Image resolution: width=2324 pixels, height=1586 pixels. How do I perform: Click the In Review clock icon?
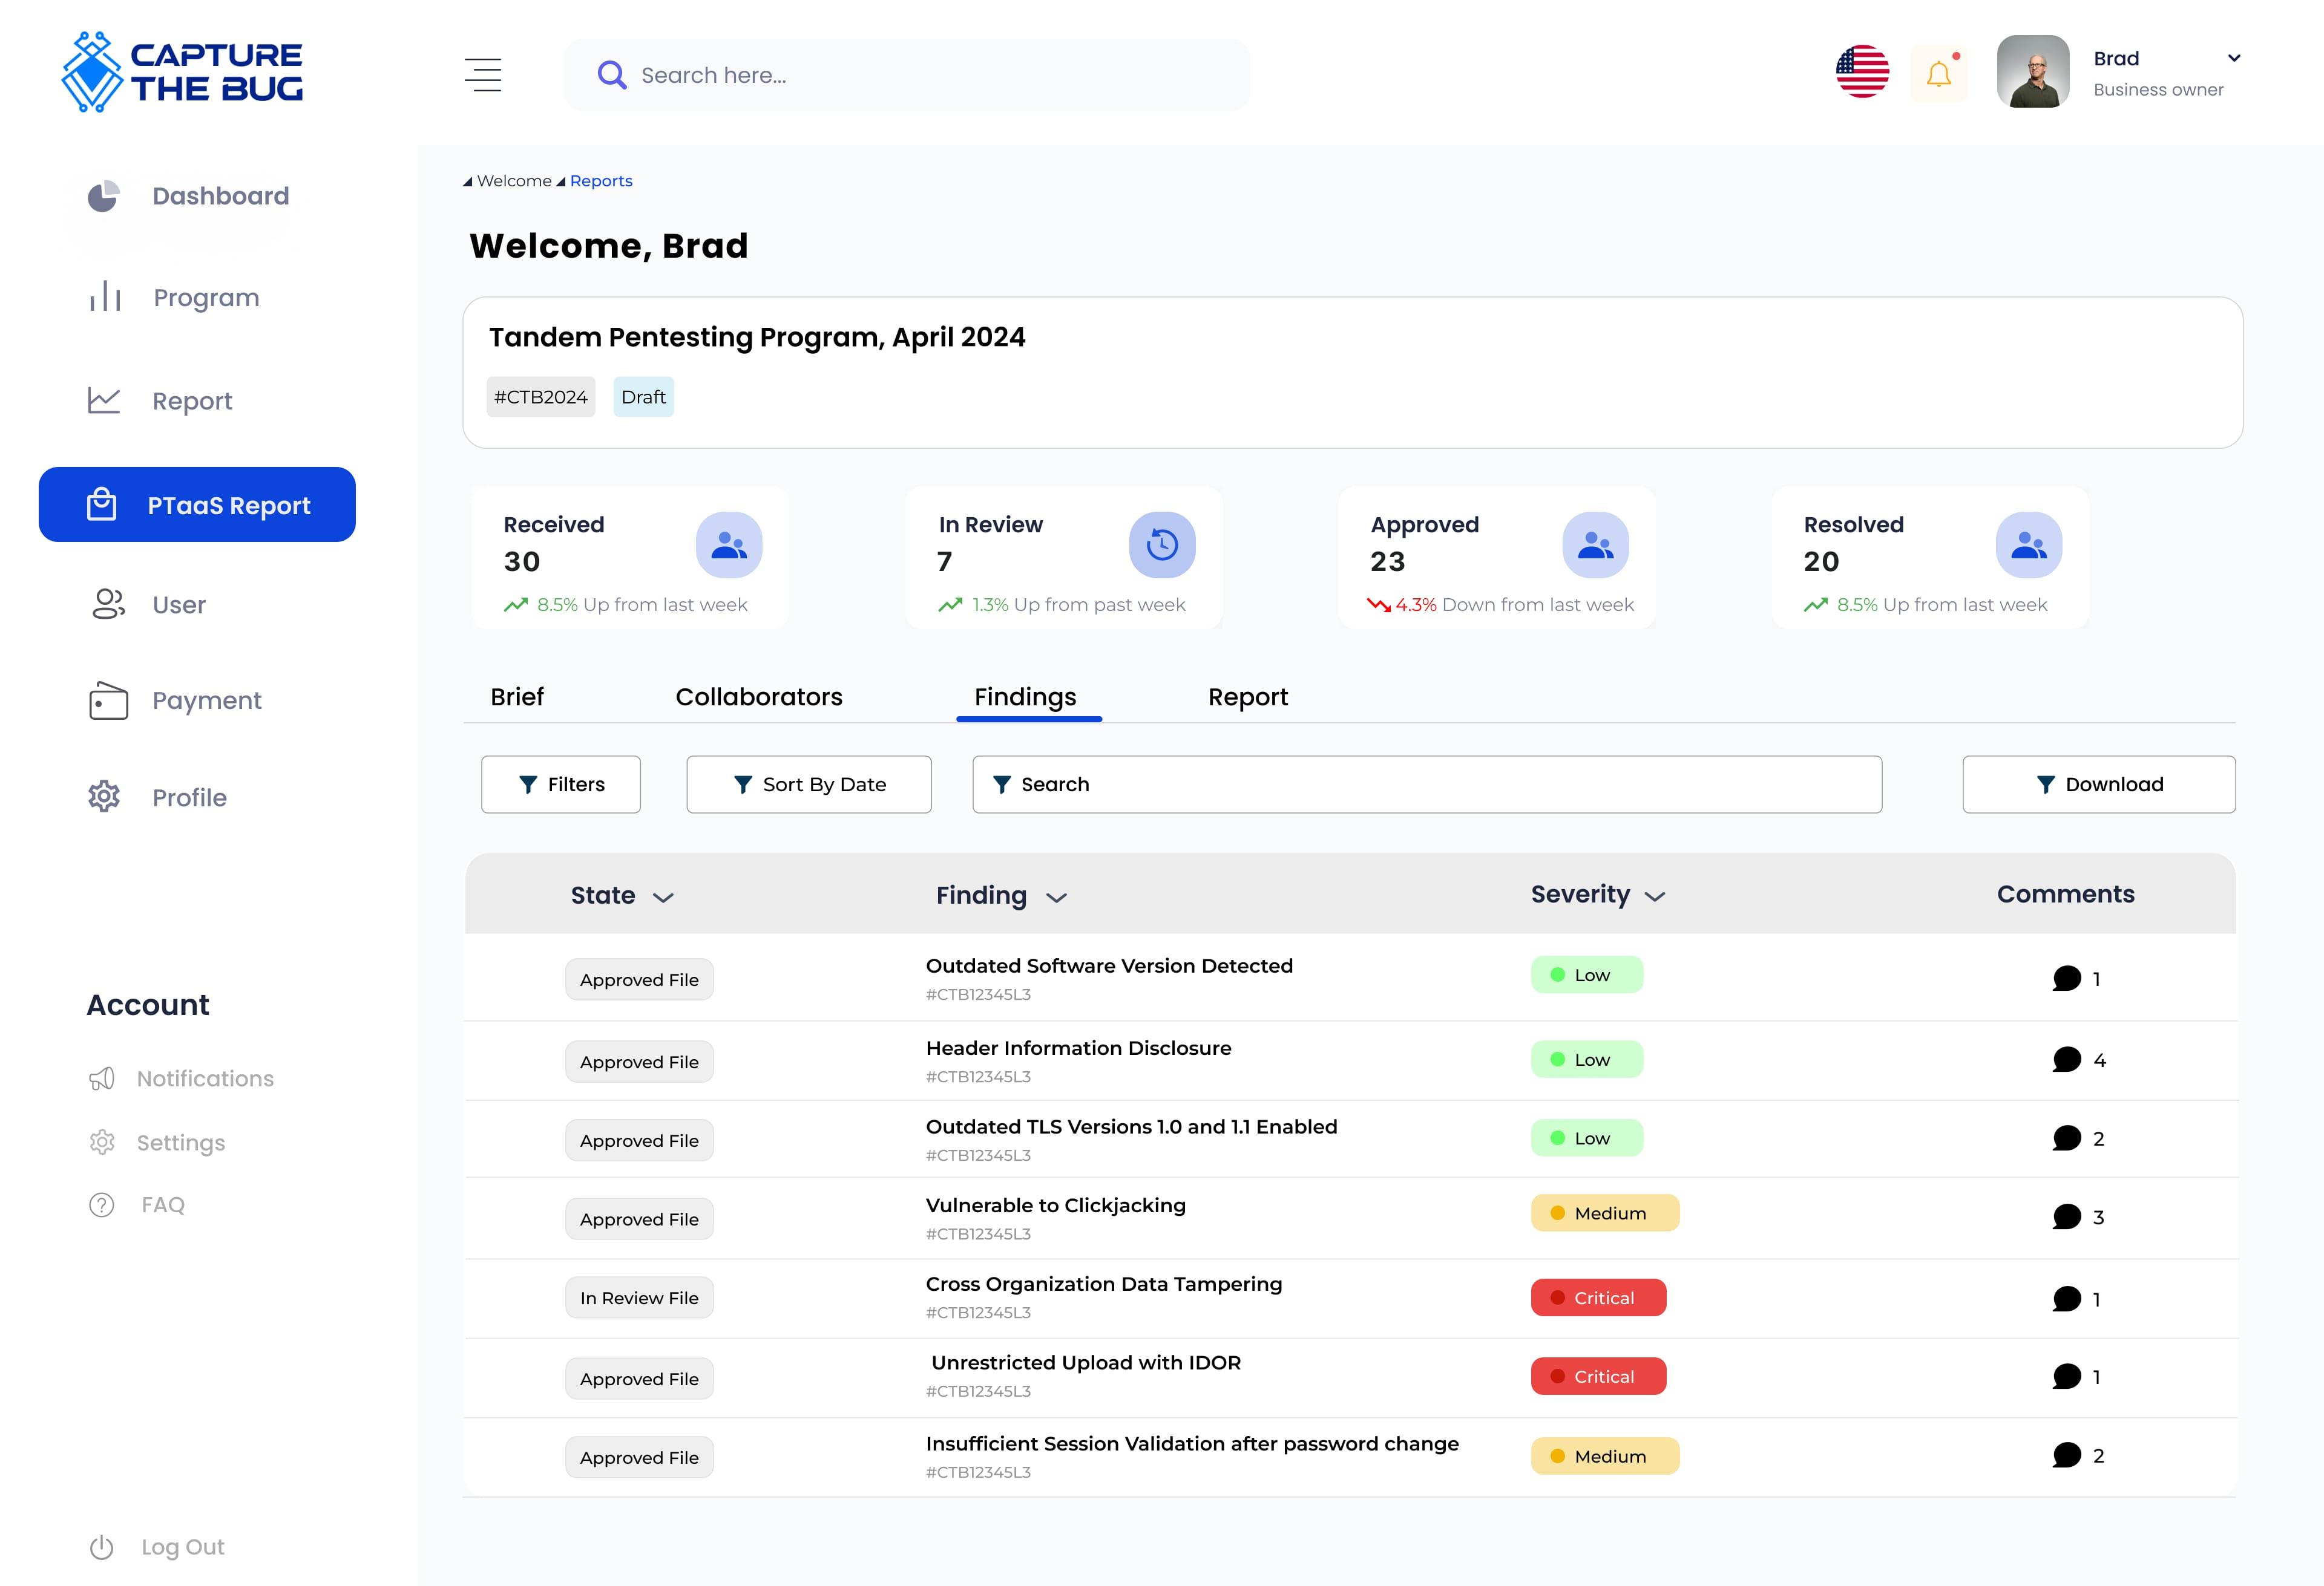click(1162, 544)
